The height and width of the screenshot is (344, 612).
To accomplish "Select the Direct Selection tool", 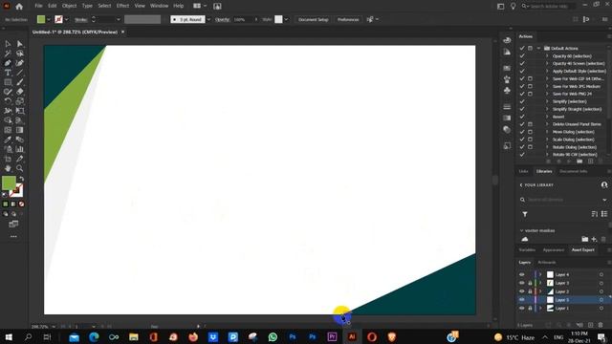I will (x=19, y=44).
